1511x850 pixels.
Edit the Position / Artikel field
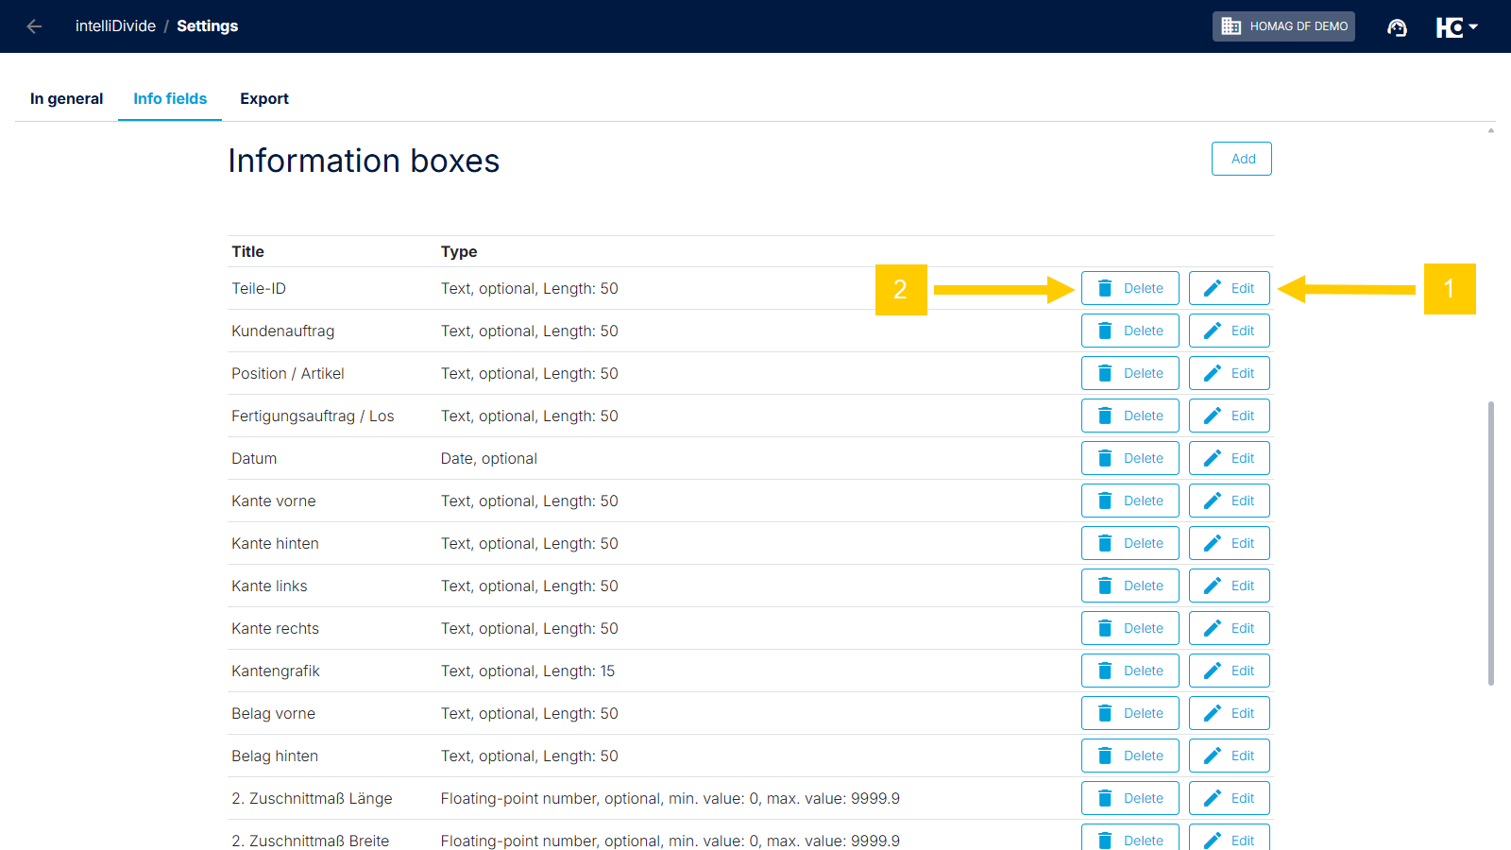[x=1230, y=373]
